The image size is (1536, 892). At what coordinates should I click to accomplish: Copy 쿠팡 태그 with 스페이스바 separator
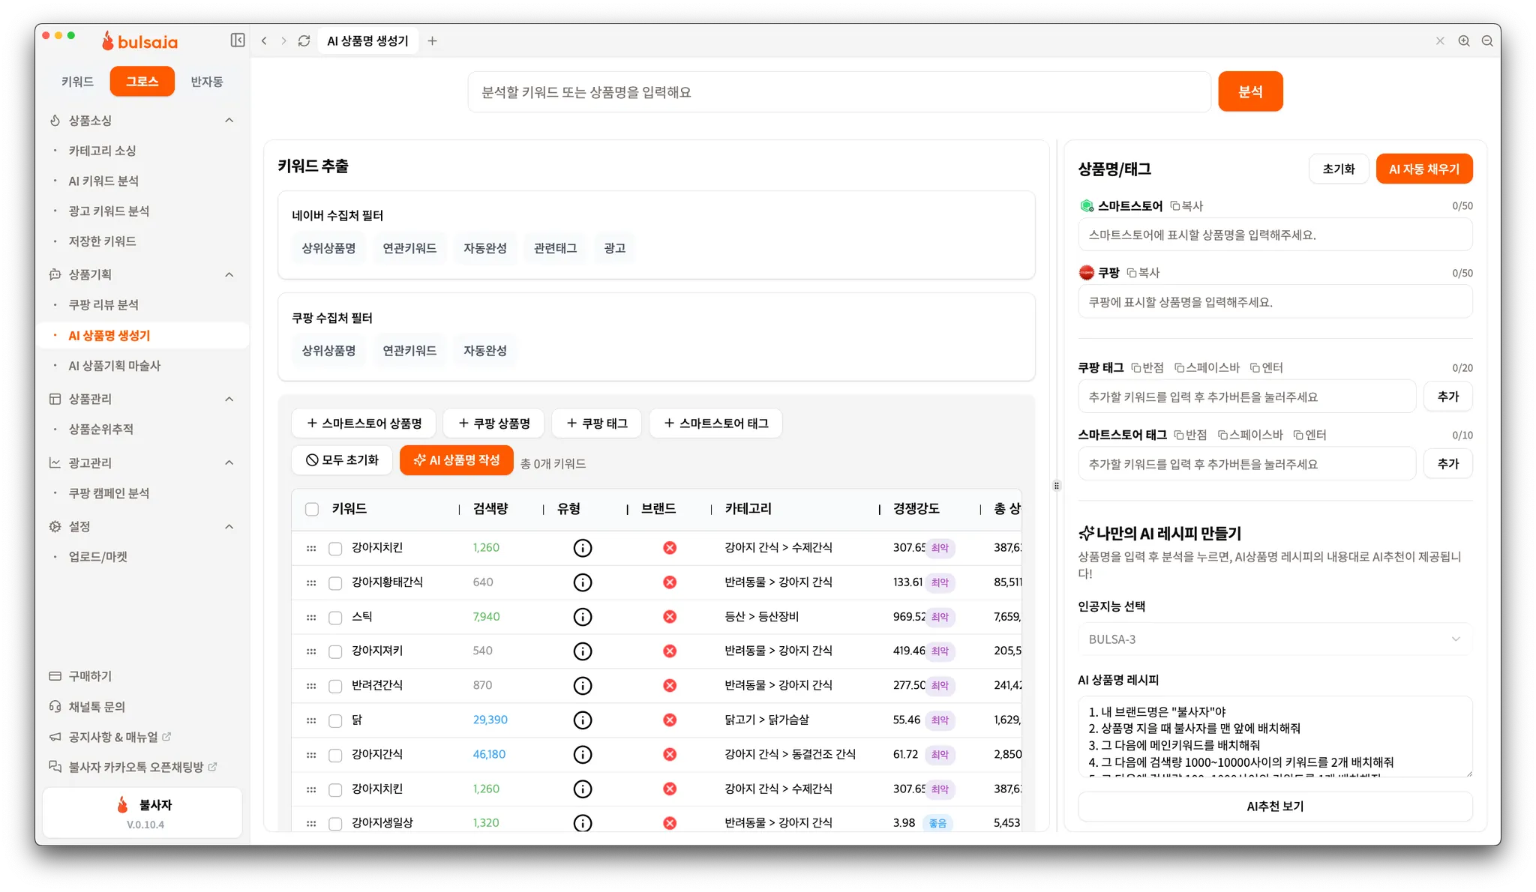pos(1207,367)
